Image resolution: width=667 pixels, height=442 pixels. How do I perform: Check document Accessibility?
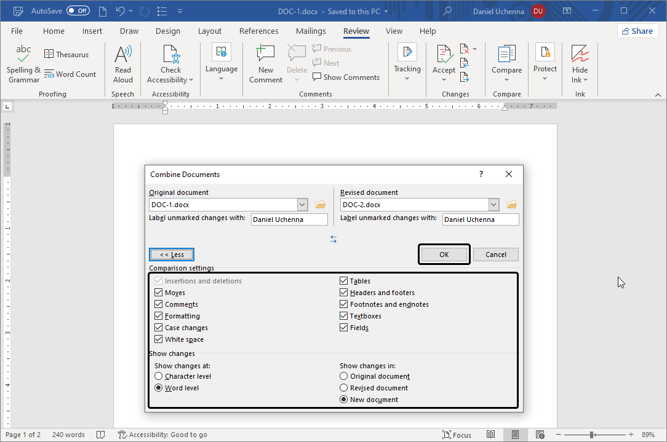(170, 61)
